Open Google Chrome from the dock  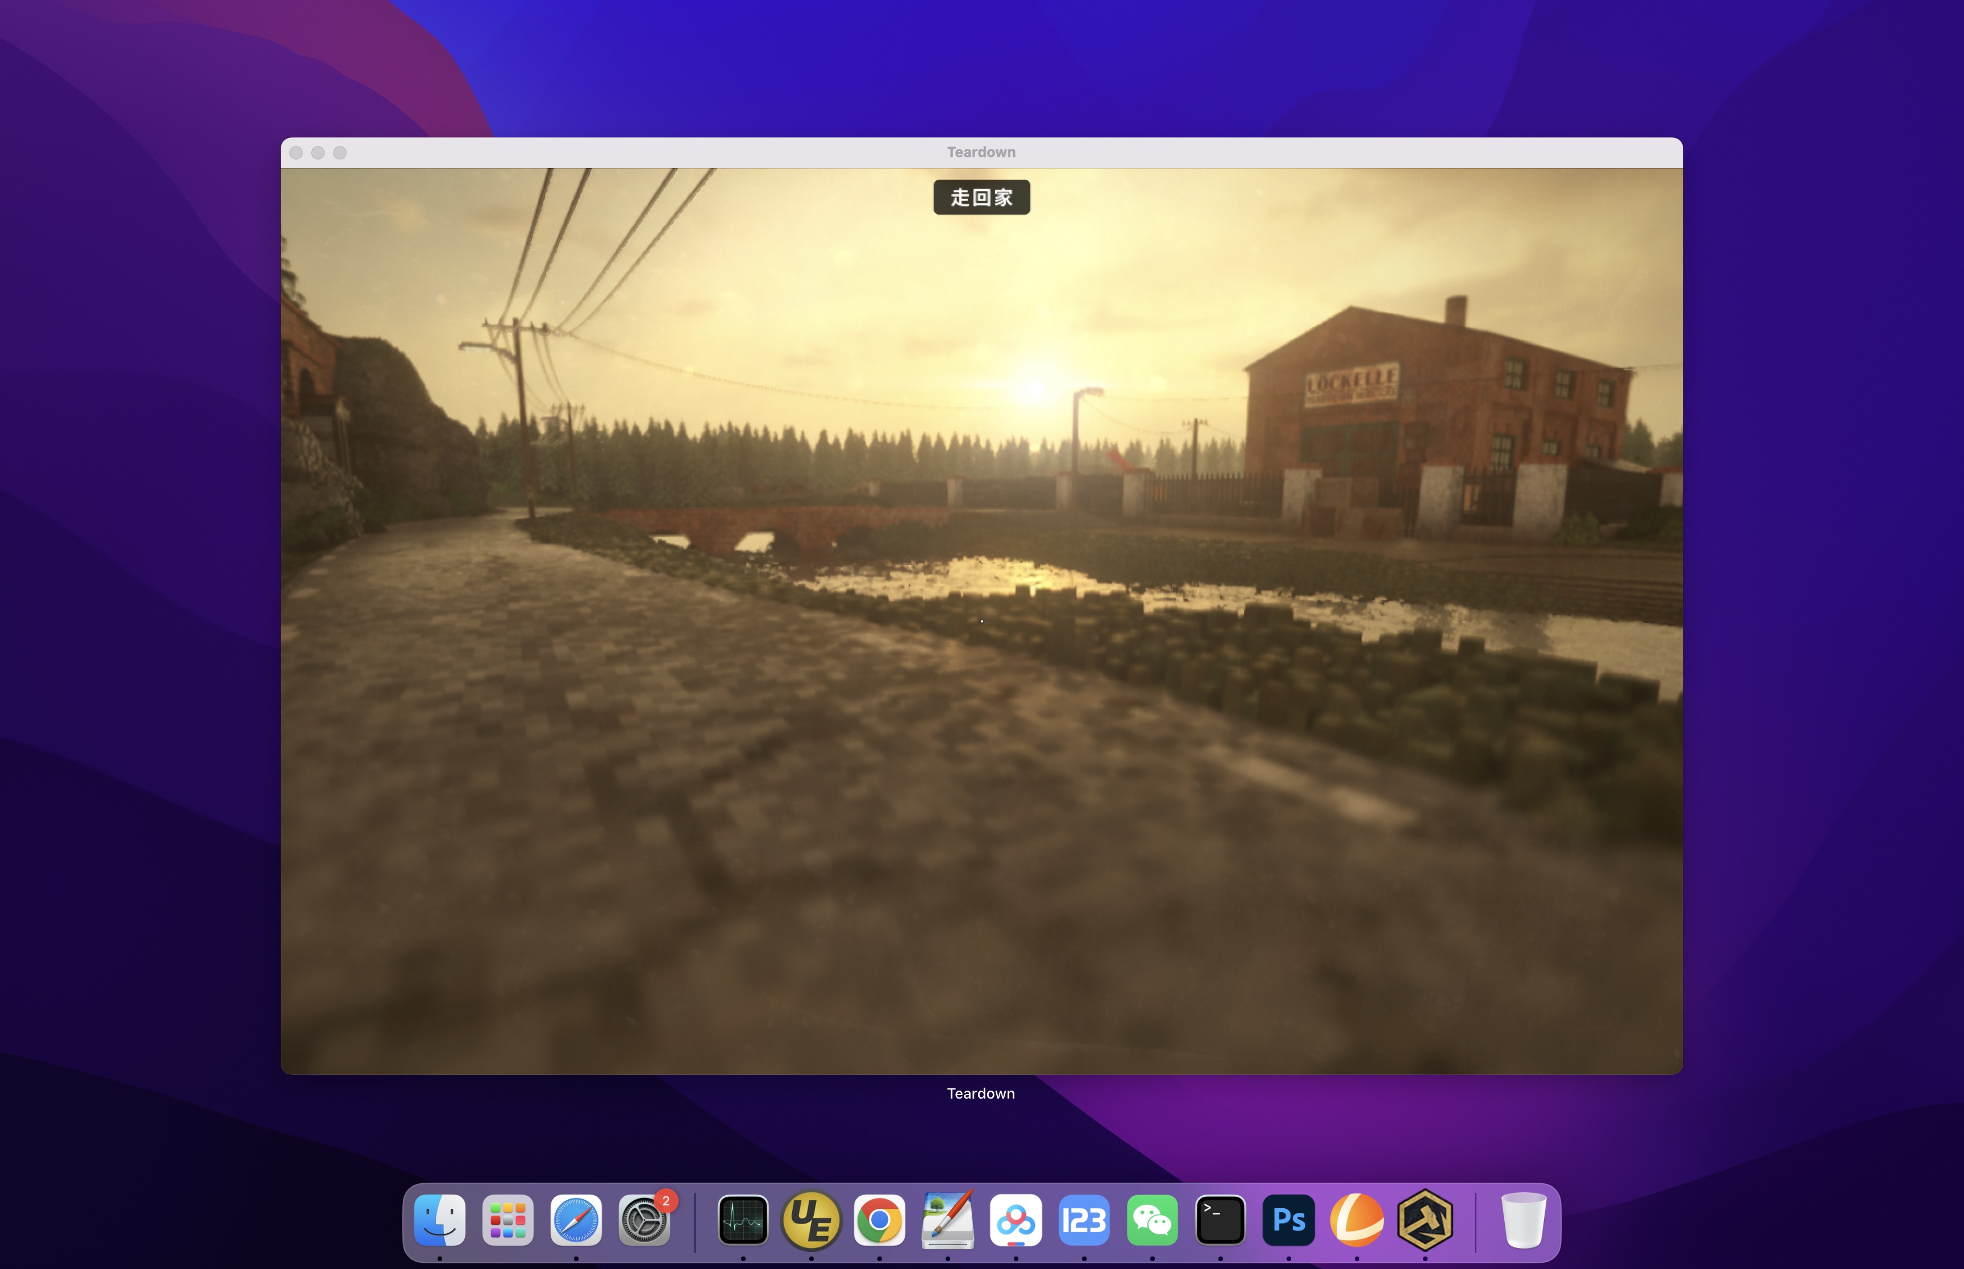point(879,1220)
